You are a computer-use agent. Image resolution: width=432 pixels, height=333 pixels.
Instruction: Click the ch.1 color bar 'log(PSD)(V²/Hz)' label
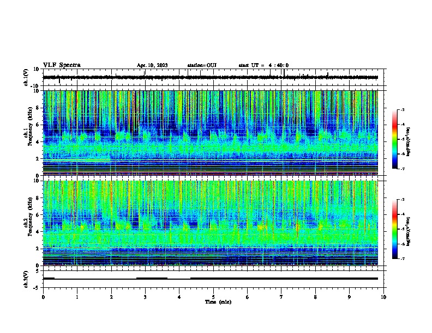409,141
